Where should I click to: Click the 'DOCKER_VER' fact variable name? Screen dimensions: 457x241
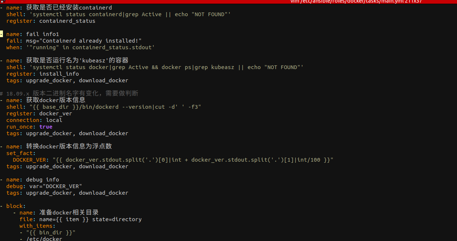click(29, 160)
